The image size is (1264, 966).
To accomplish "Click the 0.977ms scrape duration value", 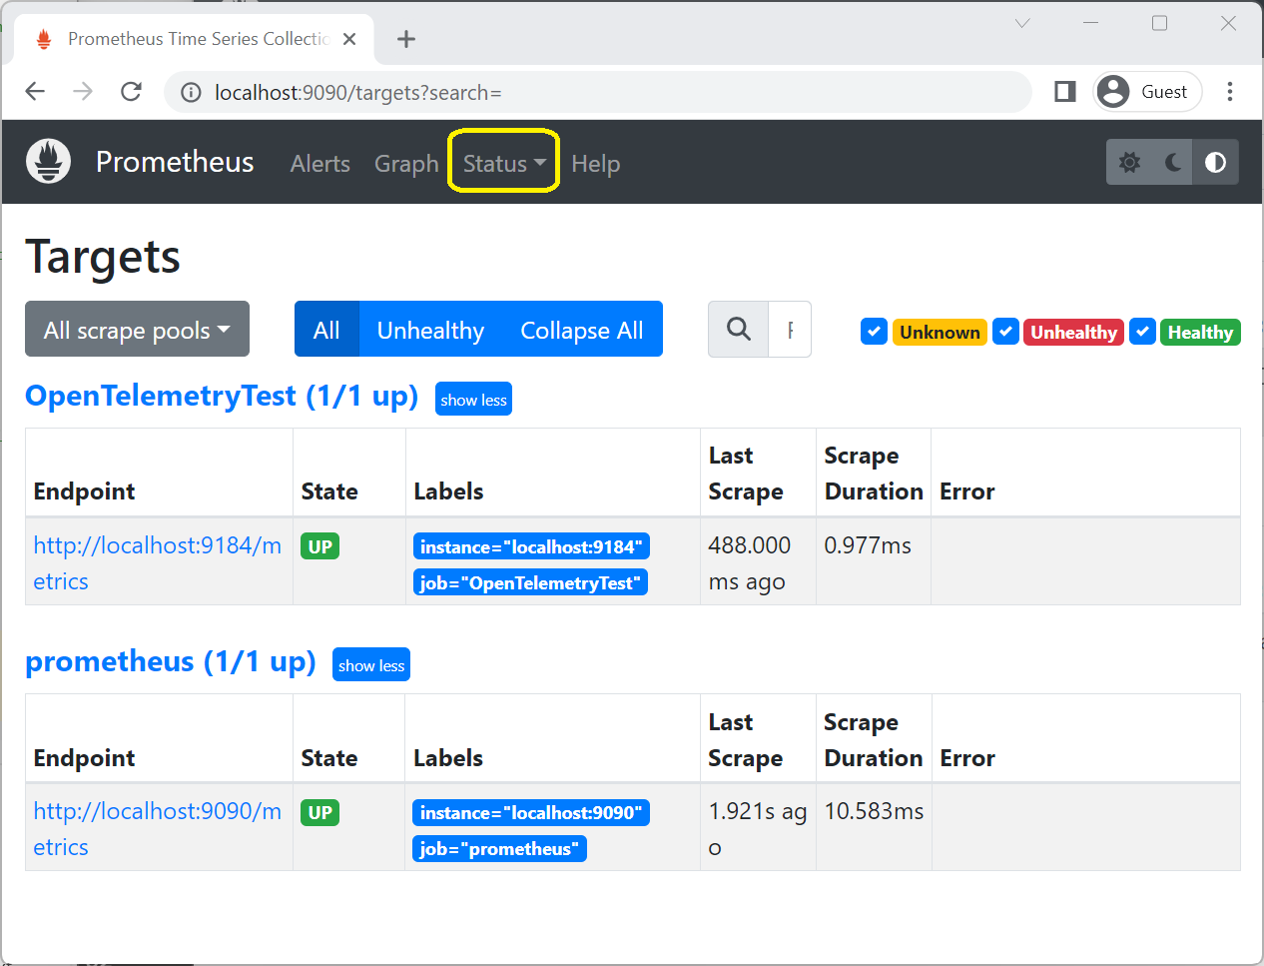I will point(868,545).
